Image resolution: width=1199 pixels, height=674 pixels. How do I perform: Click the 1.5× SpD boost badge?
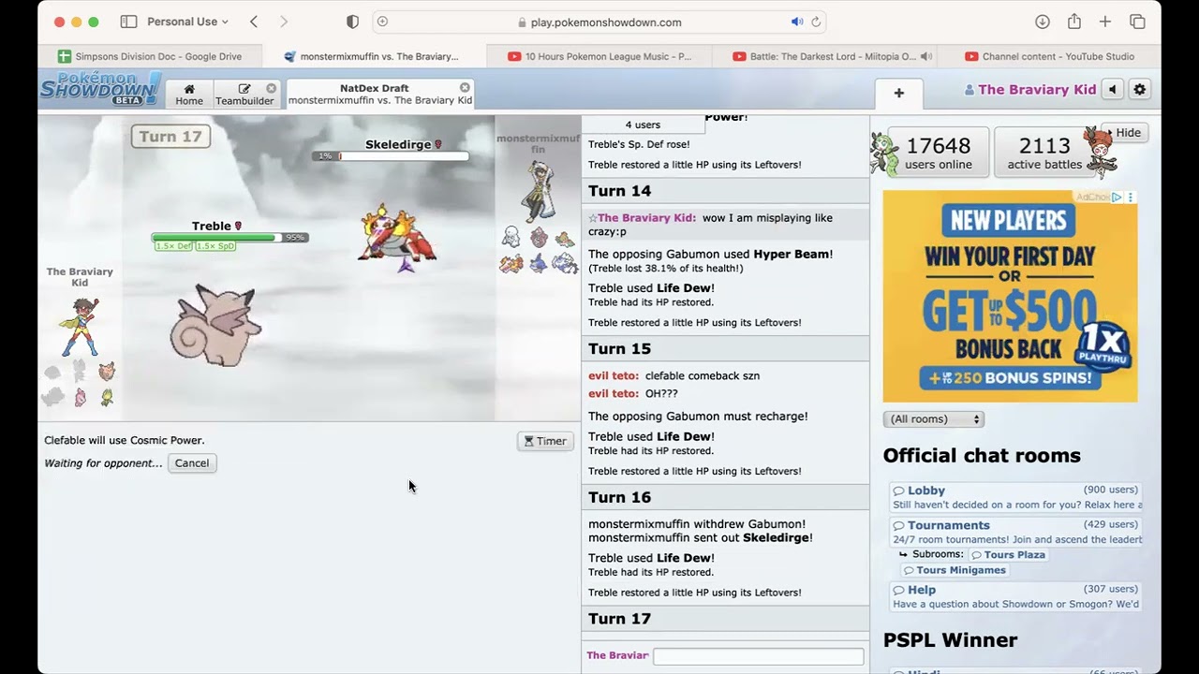215,246
